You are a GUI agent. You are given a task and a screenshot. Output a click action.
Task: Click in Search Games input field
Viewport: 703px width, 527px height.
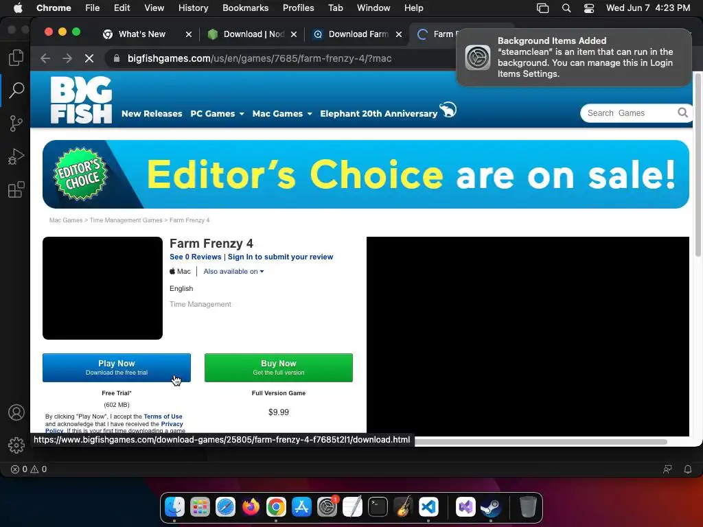click(x=630, y=113)
